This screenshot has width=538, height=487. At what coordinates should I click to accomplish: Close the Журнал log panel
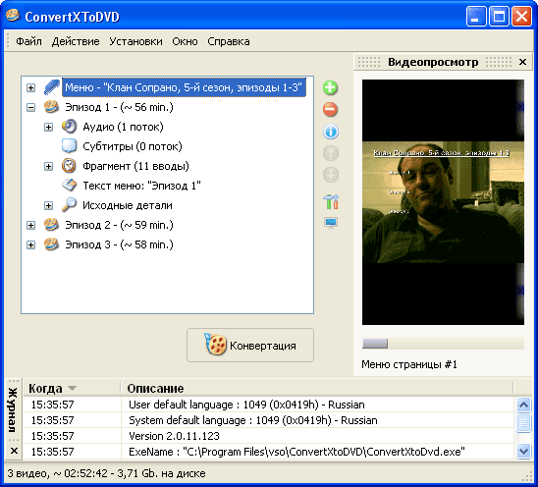[x=14, y=451]
